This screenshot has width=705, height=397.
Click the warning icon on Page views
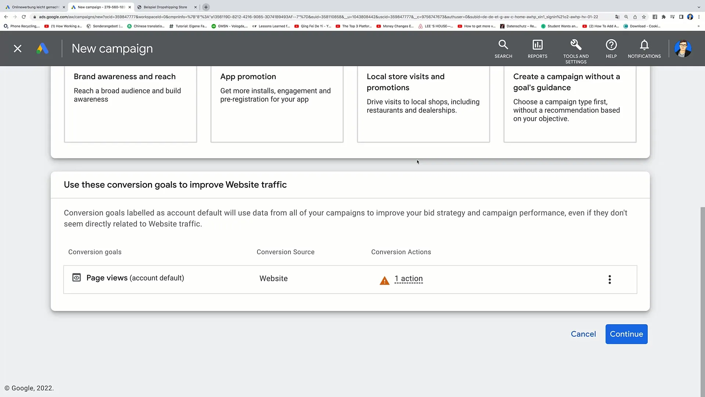[x=384, y=279]
